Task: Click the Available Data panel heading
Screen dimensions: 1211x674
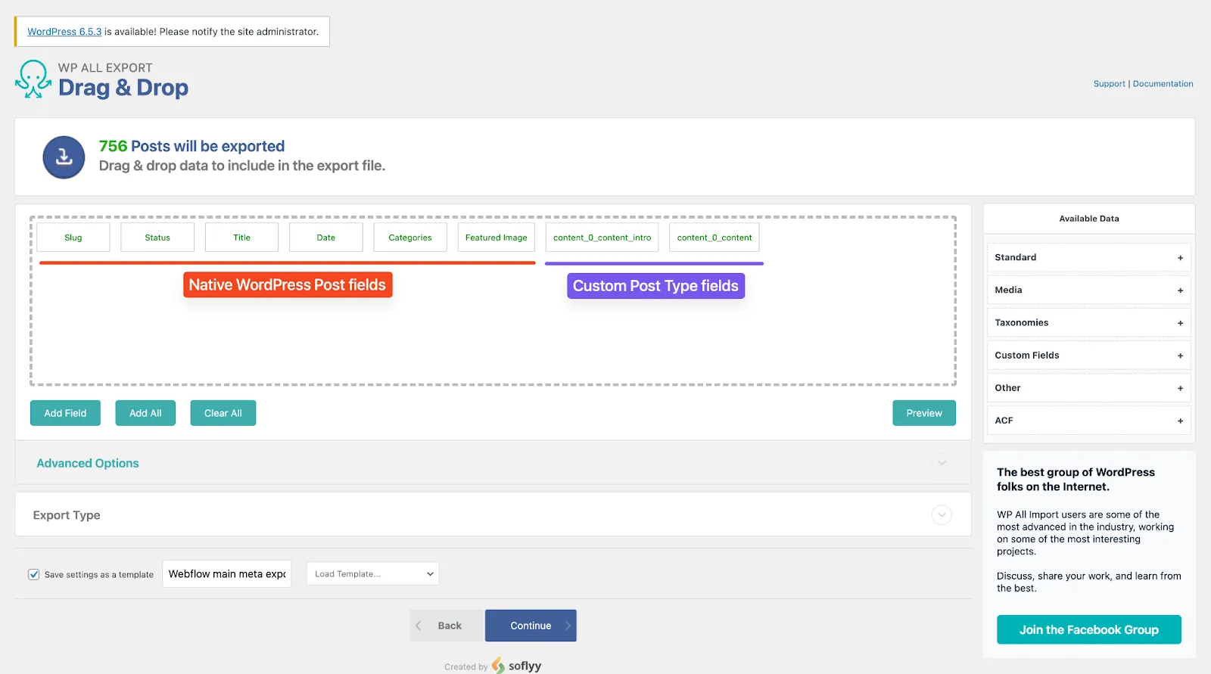Action: (x=1088, y=219)
